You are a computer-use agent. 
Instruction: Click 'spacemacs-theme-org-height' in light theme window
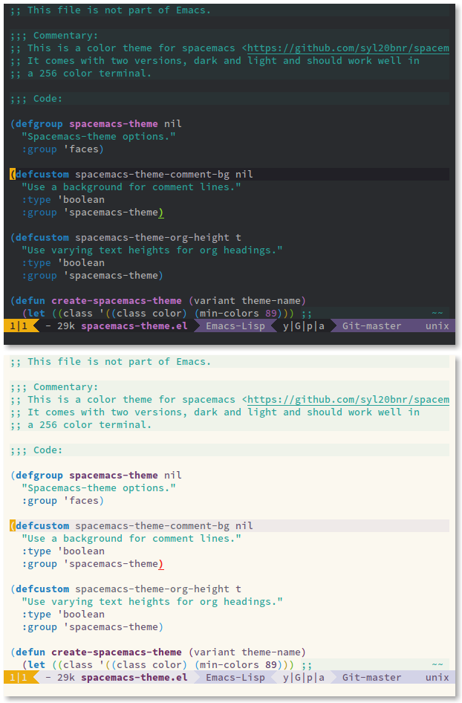click(x=152, y=589)
